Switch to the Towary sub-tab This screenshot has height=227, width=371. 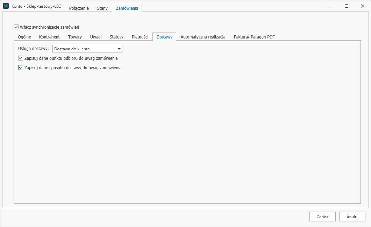tap(75, 37)
